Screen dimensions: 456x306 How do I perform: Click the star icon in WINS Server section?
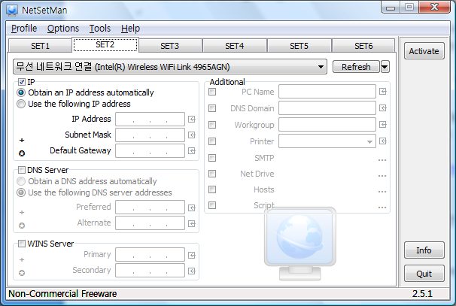(x=22, y=273)
